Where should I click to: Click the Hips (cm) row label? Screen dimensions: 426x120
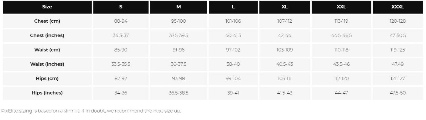click(x=47, y=79)
